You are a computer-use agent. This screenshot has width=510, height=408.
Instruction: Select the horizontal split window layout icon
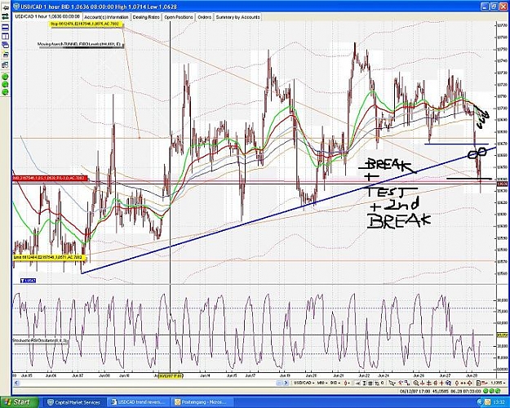(x=5, y=27)
